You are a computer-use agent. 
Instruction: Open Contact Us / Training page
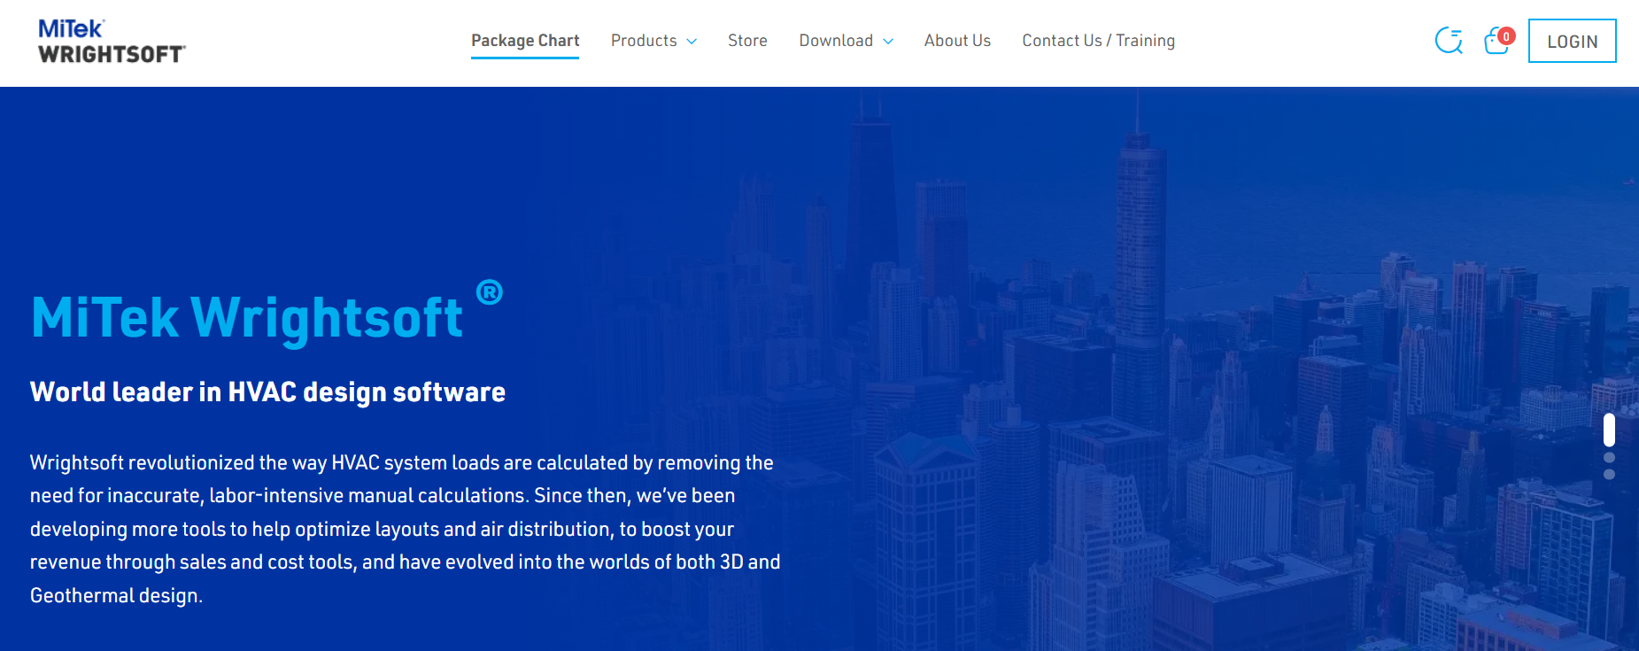1098,41
